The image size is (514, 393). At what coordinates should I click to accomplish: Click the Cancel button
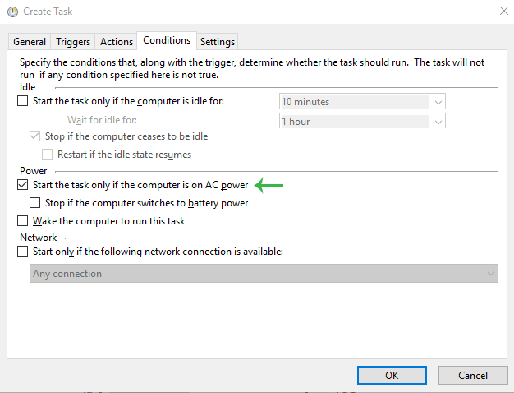click(473, 375)
